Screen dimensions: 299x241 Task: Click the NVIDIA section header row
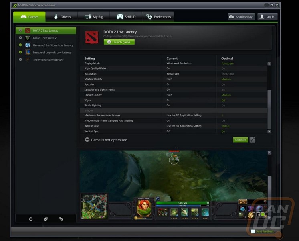[173, 110]
